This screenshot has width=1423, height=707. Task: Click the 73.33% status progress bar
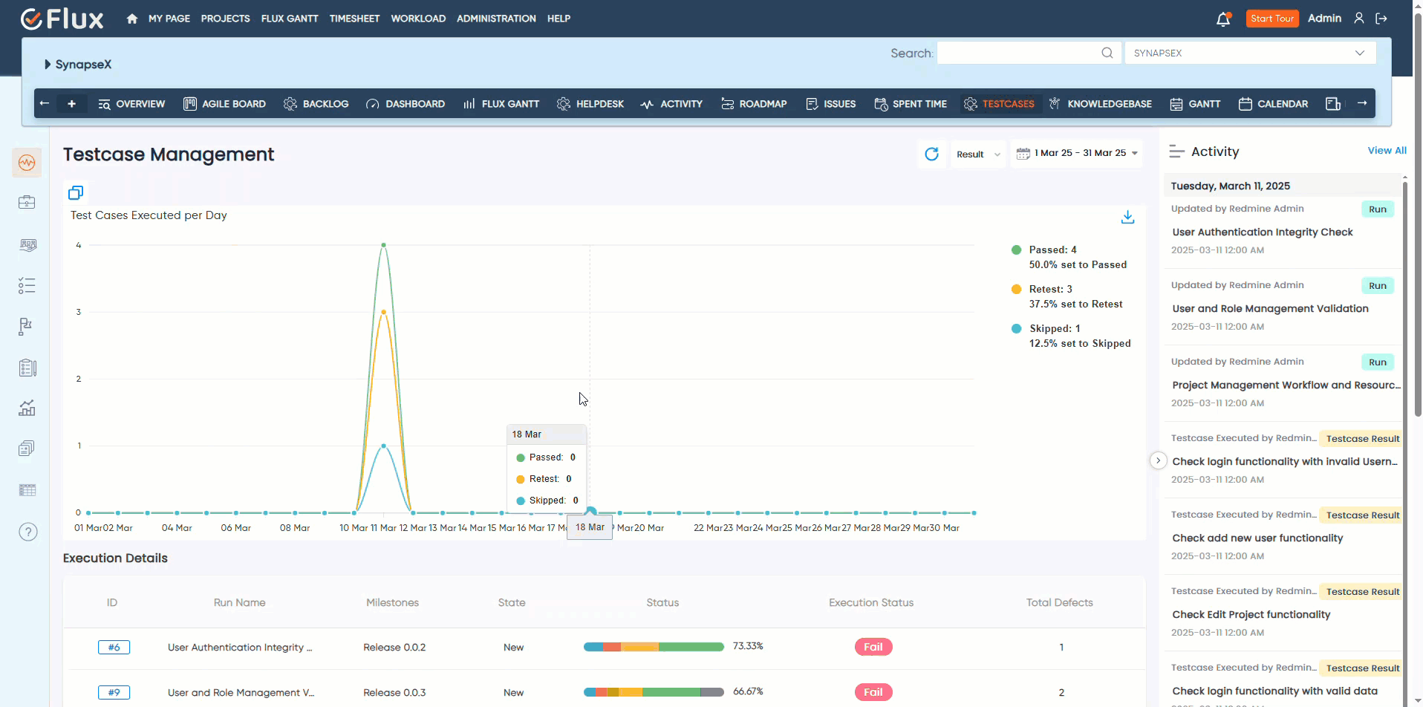pyautogui.click(x=654, y=647)
